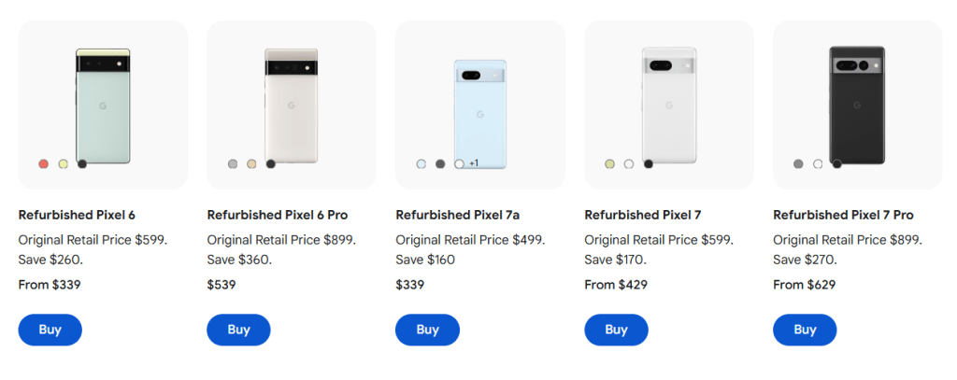The image size is (957, 380).
Task: Select the coral red swatch for Pixel 6
Action: pos(43,164)
